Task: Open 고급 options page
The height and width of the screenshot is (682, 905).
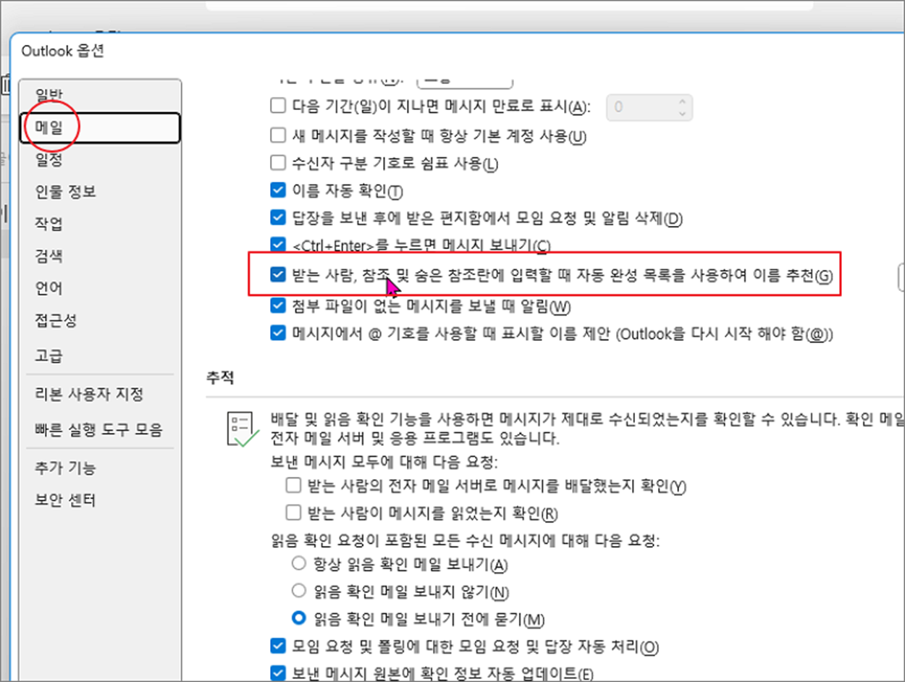Action: click(x=49, y=355)
